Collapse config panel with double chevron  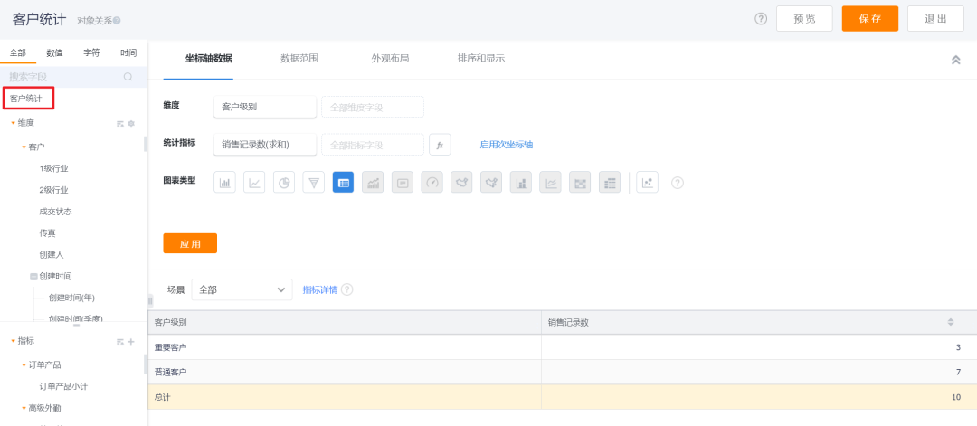coord(956,60)
